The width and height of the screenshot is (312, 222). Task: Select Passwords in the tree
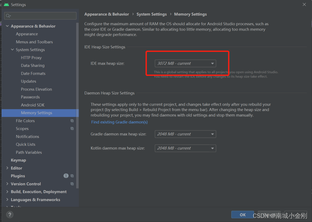30,97
